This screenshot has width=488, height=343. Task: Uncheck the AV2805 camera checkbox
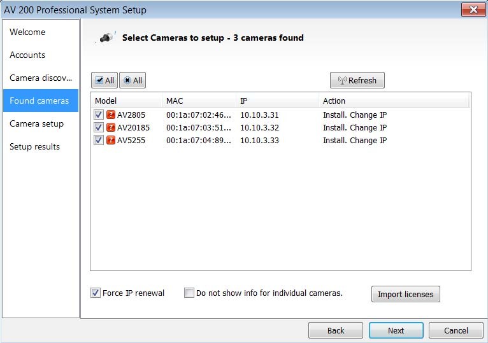(x=99, y=115)
